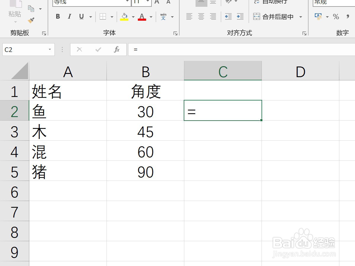Open the 合并后居中 dropdown arrow

point(301,17)
